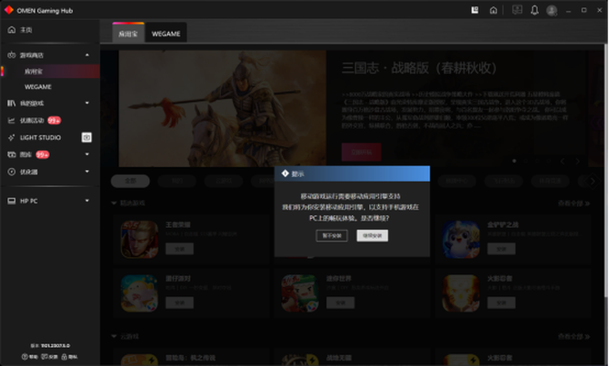This screenshot has height=366, width=609.
Task: Click the 迷你世界 game icon
Action: tap(300, 293)
